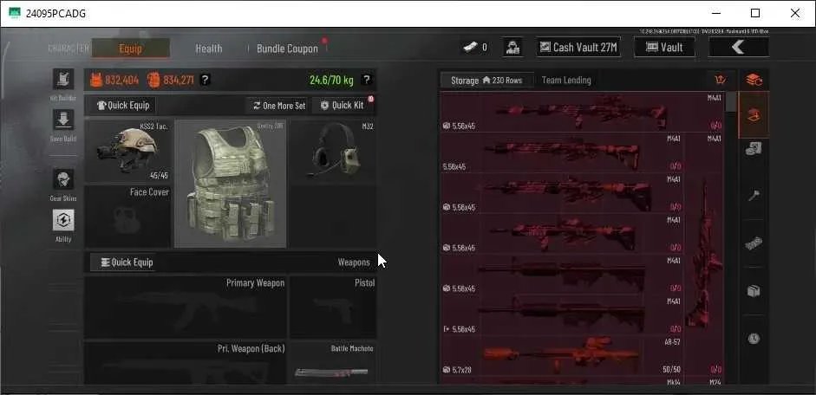Viewport: 816px width, 395px height.
Task: Click the help icon next to 24.6/70 kg
Action: [366, 80]
